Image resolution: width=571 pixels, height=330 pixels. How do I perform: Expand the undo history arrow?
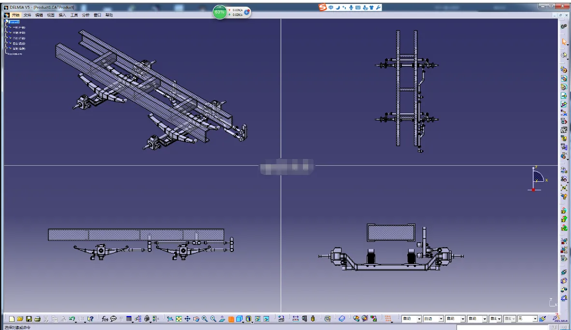[x=75, y=321]
